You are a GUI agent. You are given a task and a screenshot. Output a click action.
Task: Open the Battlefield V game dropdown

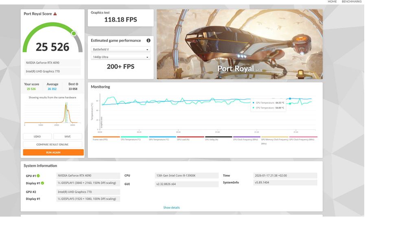tap(121, 49)
